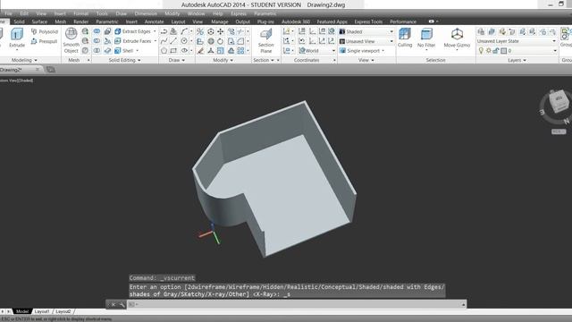This screenshot has width=572, height=322.
Task: Click the Polysolid tool
Action: (45, 32)
